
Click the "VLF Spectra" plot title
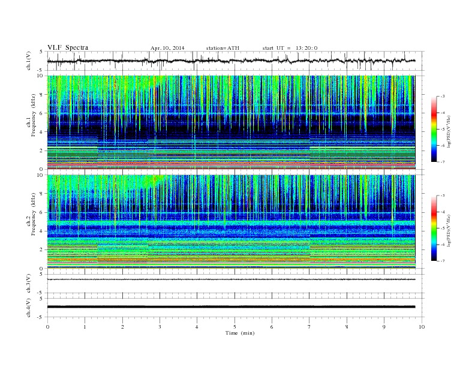point(68,47)
